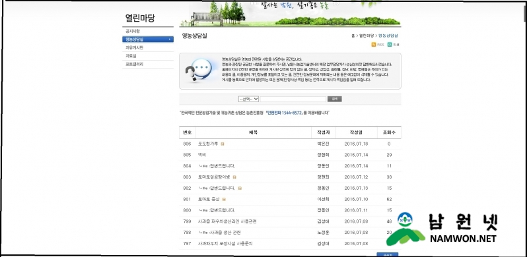Viewport: 527px width, 257px height.
Task: Click the search keyword input field
Action: [293, 100]
